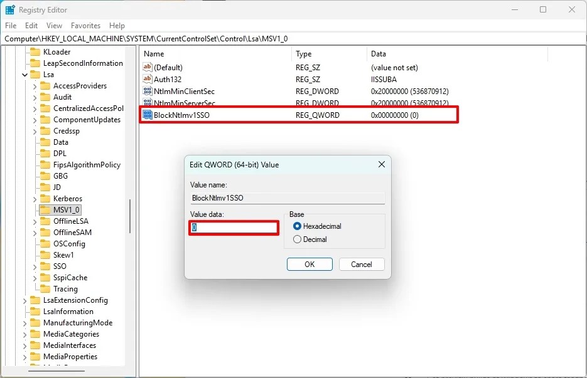Click the IISSUBA data cell

pyautogui.click(x=384, y=79)
